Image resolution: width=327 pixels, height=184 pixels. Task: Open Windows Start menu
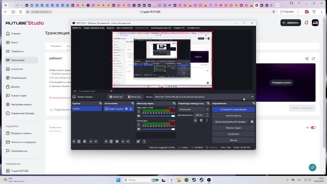118,180
